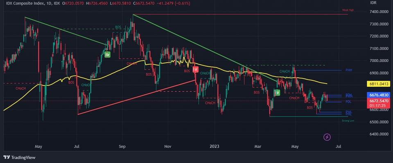Select the red ascending trendline
Screen dimensions: 393x163
[137, 97]
